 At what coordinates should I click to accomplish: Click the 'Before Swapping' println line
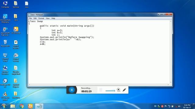[x=67, y=37]
